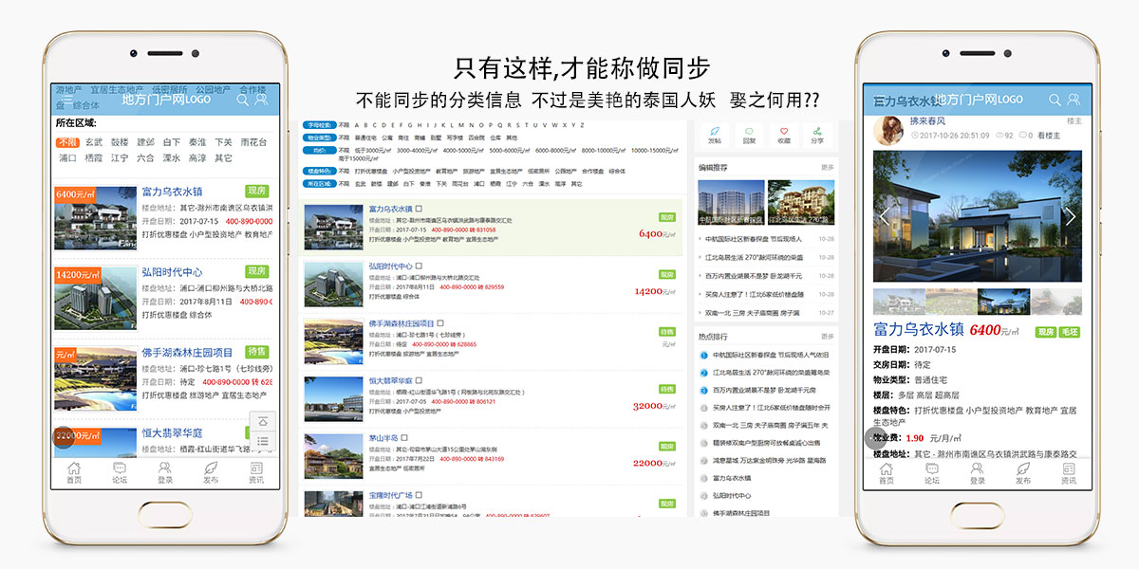The width and height of the screenshot is (1139, 569).
Task: Tap the 论坛 forum icon in left phone's bottom bar
Action: [x=120, y=472]
